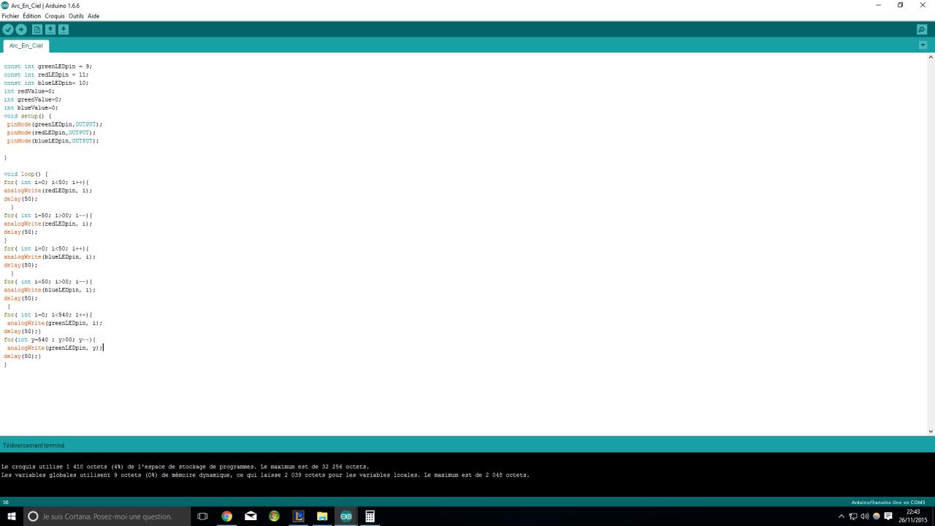The width and height of the screenshot is (935, 526).
Task: Click the "Arduino/Genuino Uno on COM3" board label
Action: click(x=888, y=503)
